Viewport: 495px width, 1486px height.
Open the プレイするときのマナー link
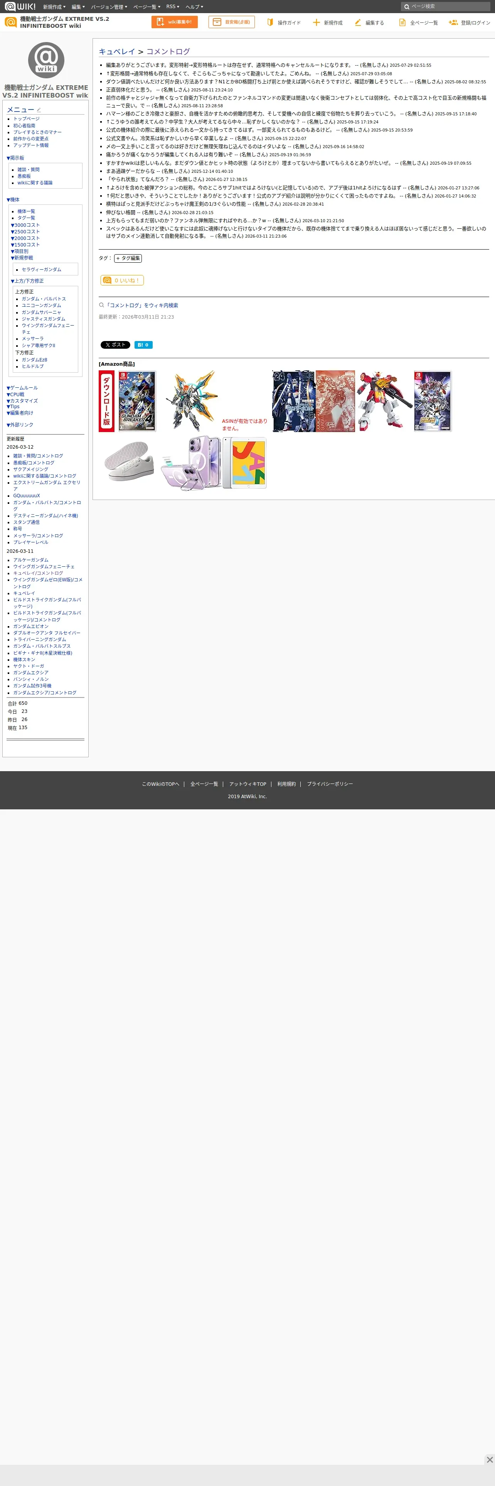tap(37, 132)
